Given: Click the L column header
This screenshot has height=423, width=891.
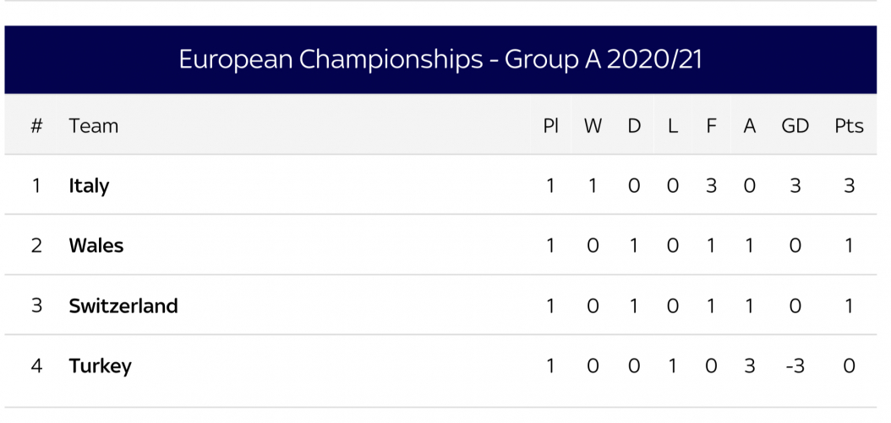Looking at the screenshot, I should 673,126.
